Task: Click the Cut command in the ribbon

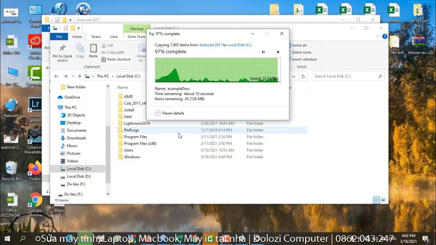Action: click(110, 45)
